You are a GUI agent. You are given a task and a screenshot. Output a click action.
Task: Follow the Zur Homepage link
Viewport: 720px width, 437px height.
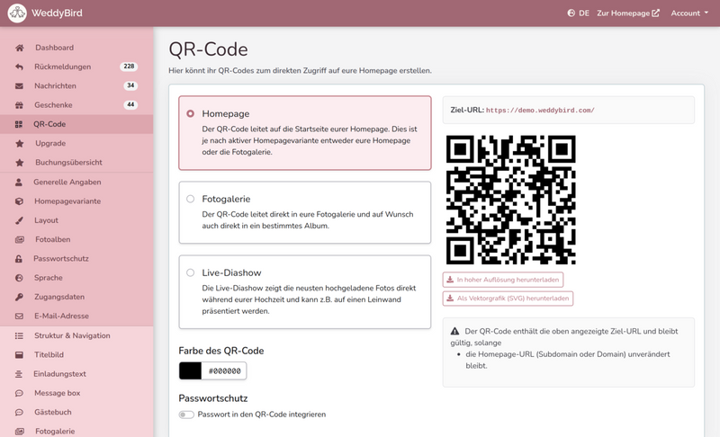point(628,13)
